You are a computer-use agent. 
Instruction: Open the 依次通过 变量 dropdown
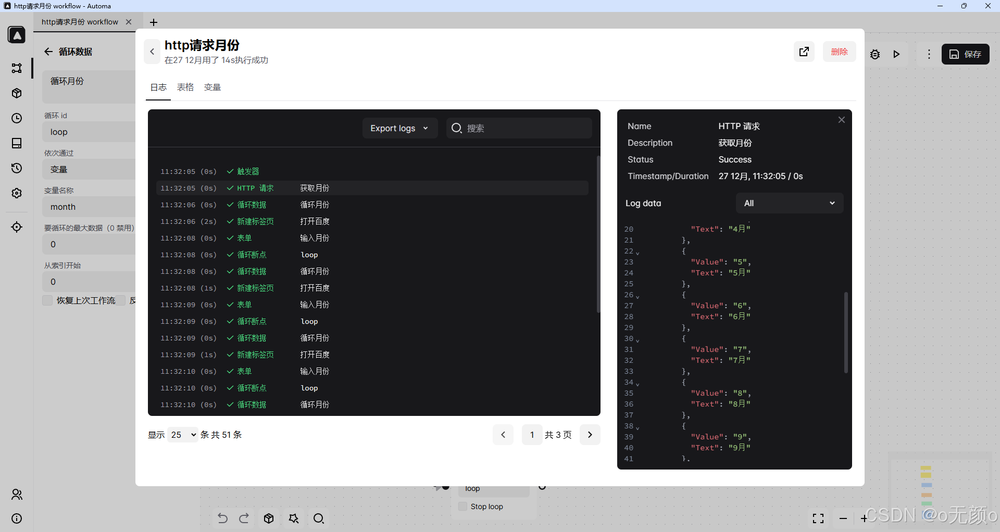(x=89, y=169)
